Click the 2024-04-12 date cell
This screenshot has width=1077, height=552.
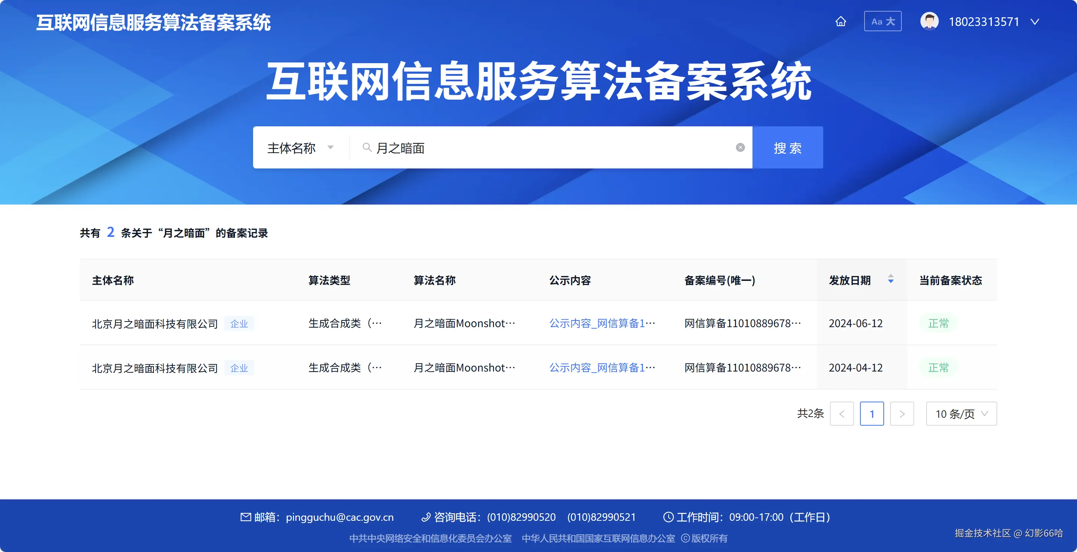(x=856, y=368)
